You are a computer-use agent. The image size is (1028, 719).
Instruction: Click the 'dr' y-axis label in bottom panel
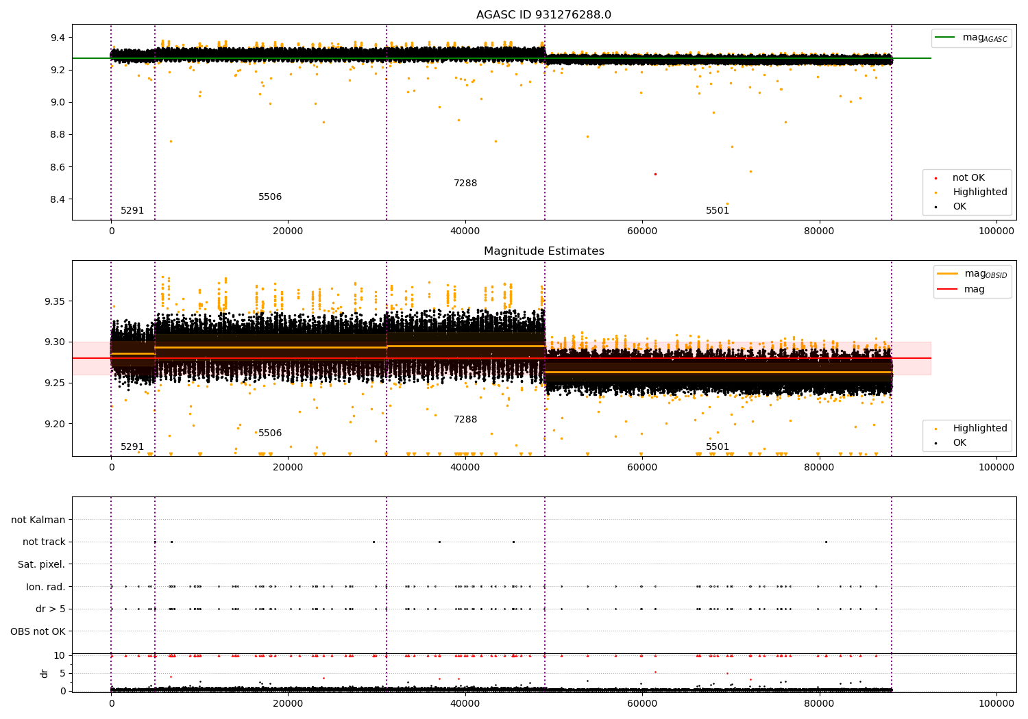coord(45,673)
